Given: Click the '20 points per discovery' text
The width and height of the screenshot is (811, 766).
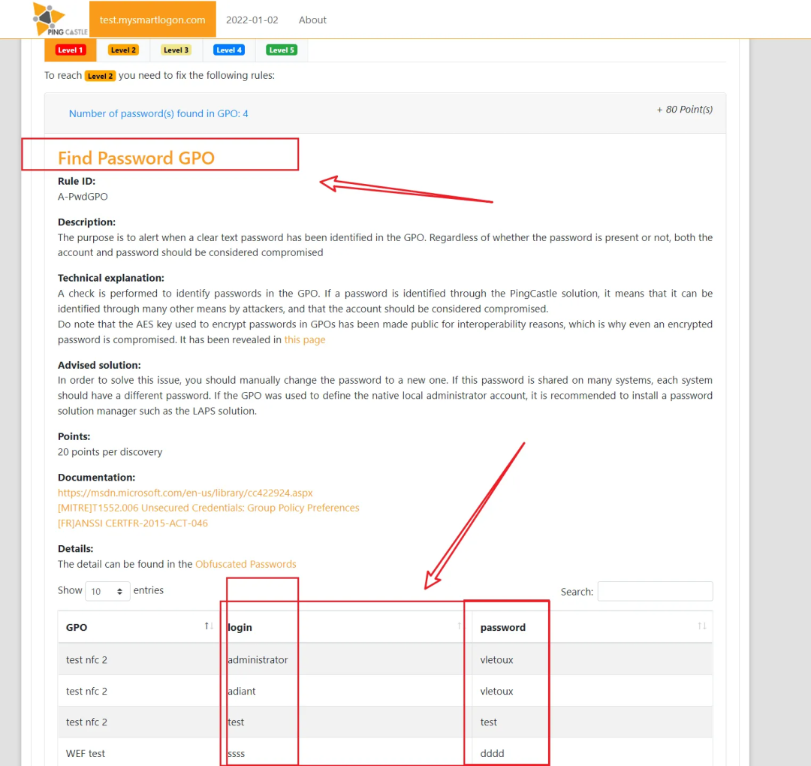Looking at the screenshot, I should (110, 452).
